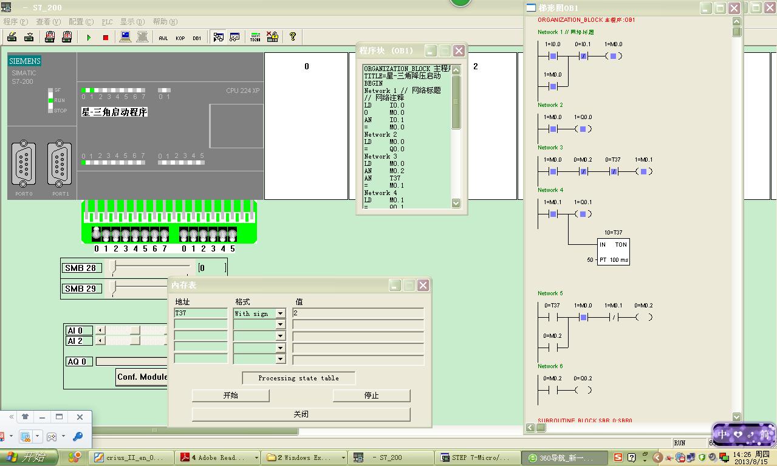Flip input switch 1 in the first group

[106, 235]
